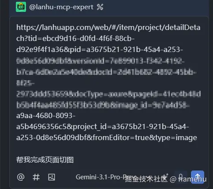The height and width of the screenshot is (189, 213).
Task: Attach a picture using the image icon
Action: [x=52, y=177]
